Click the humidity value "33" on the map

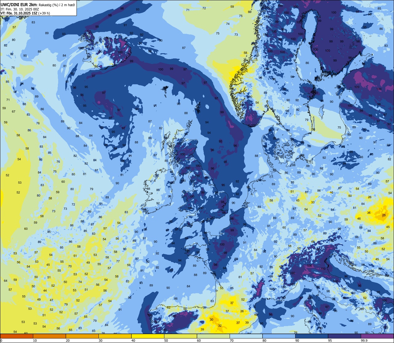point(313,202)
